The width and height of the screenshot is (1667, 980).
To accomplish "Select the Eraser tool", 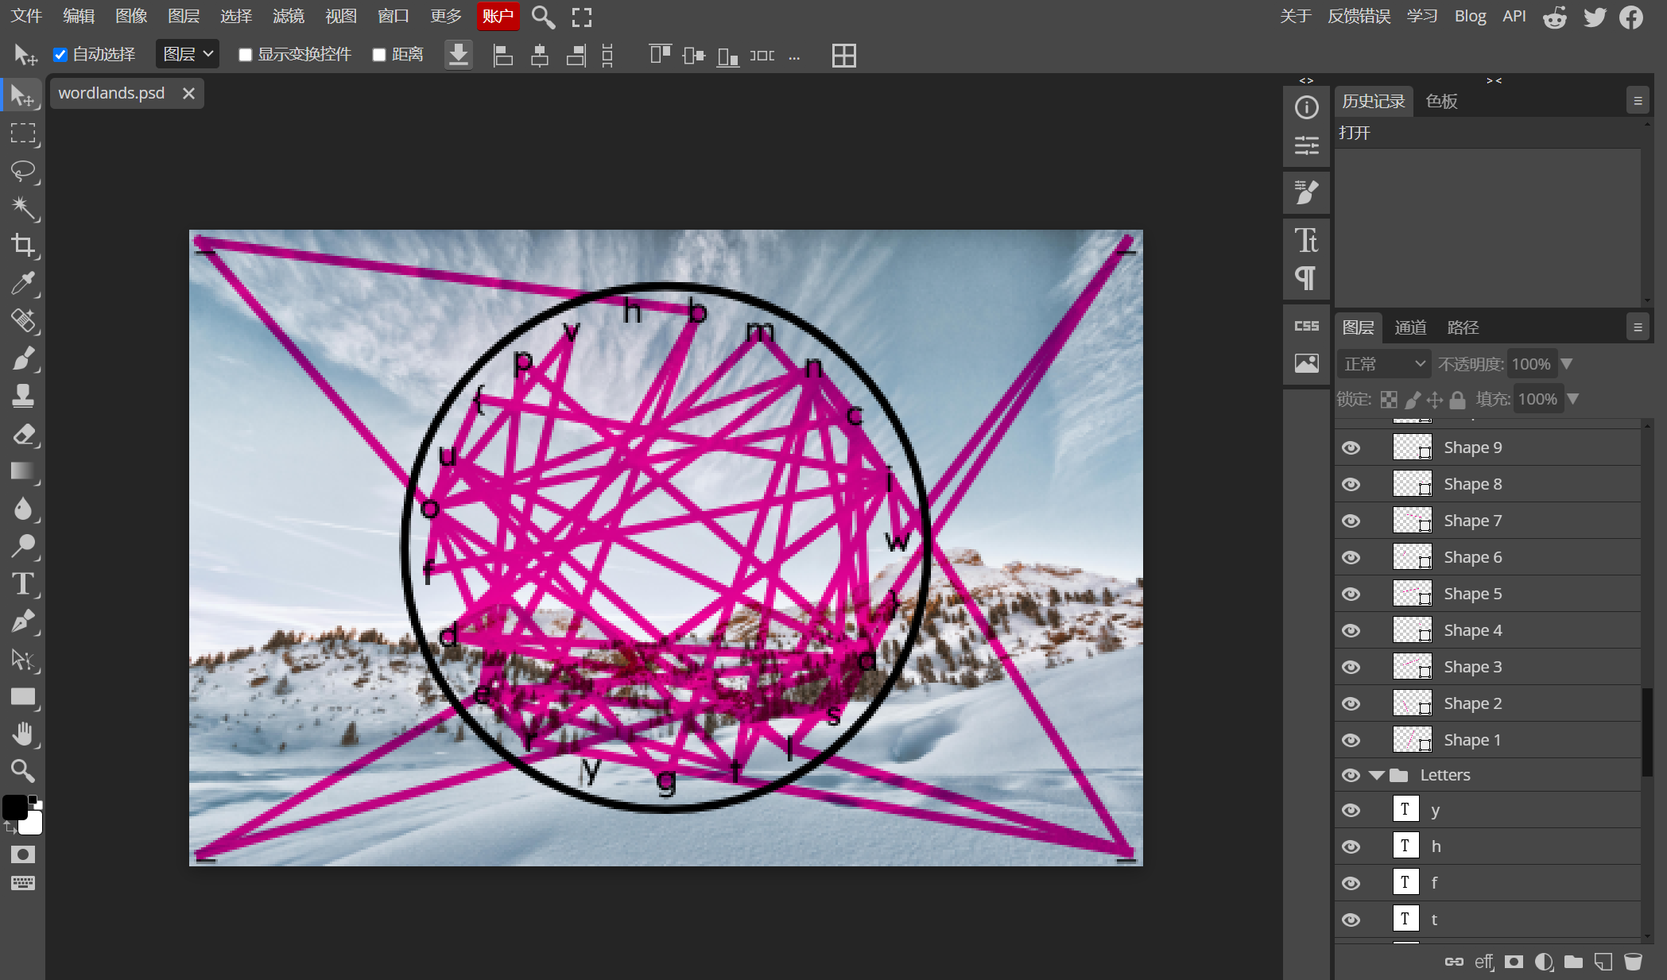I will (23, 435).
